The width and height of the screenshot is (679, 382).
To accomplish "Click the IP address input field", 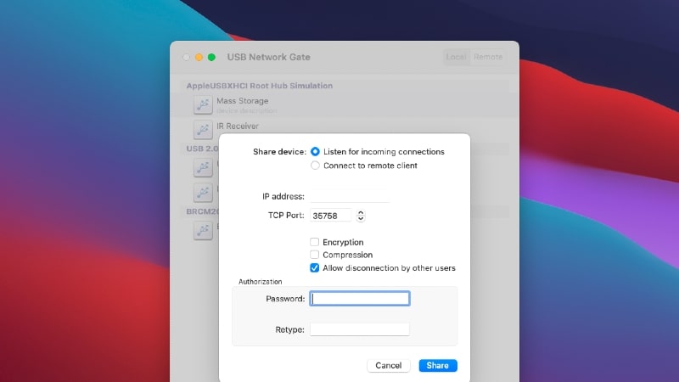I will 350,196.
